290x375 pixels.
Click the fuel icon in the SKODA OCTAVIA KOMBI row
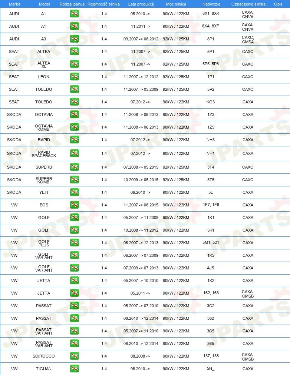click(x=75, y=127)
